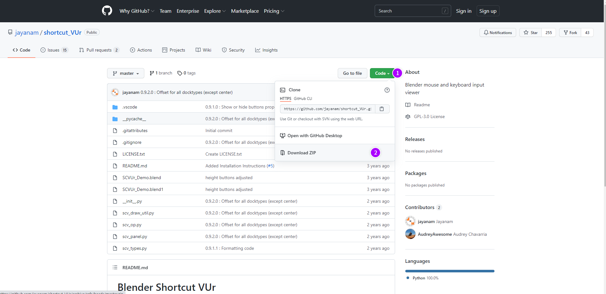Choose Open with GitHub Desktop
The image size is (606, 294).
click(x=335, y=136)
